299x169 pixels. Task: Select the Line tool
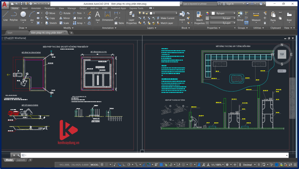pos(5,16)
